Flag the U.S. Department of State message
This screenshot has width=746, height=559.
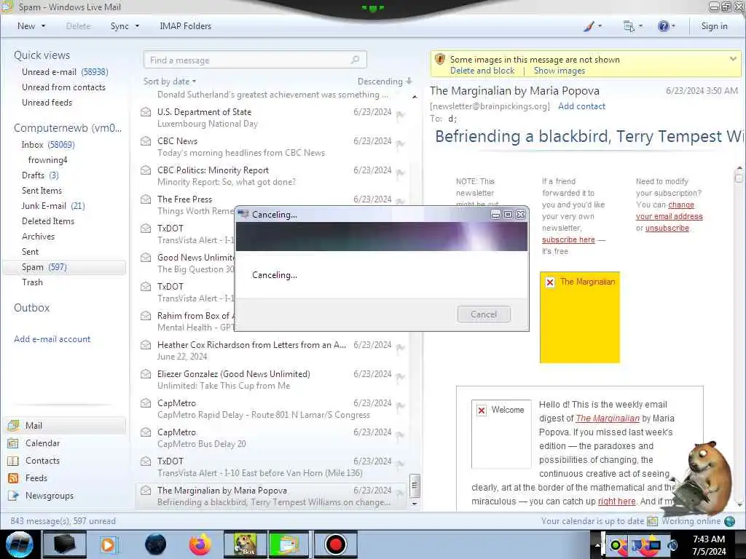[401, 114]
